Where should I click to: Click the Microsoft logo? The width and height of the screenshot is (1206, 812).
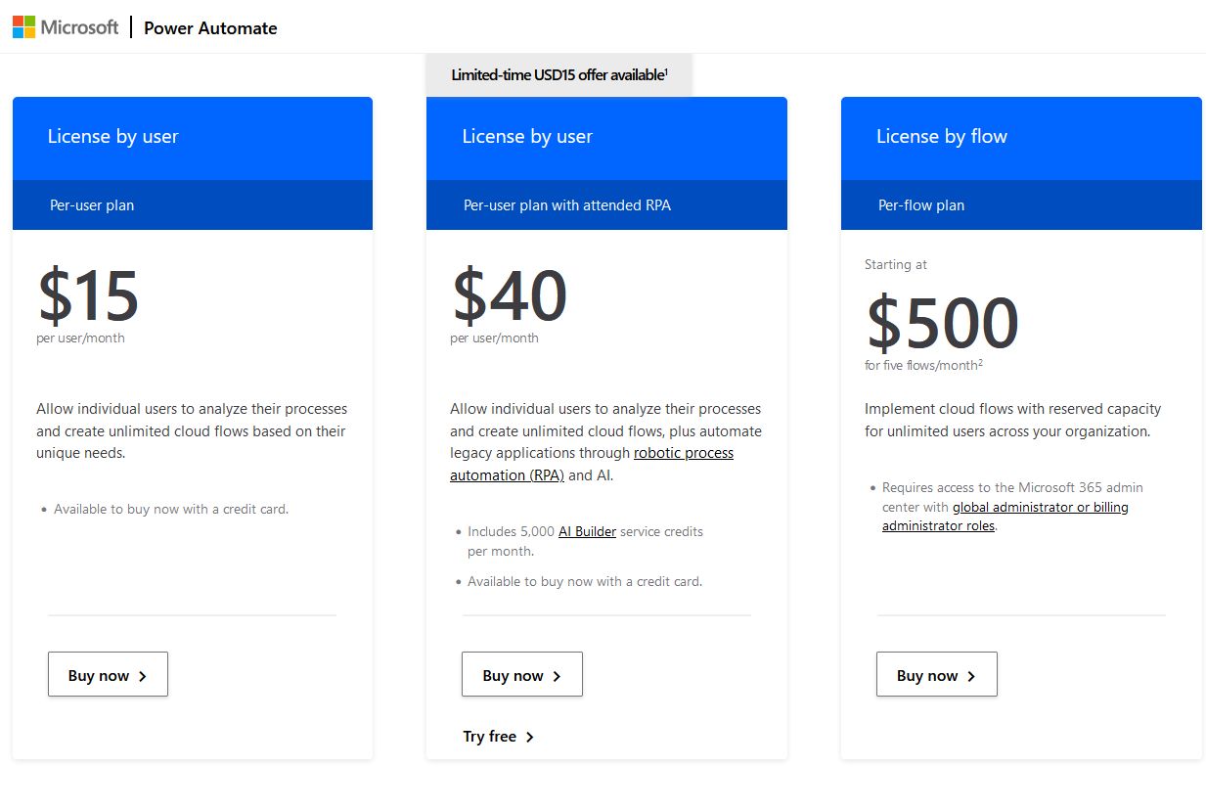[x=66, y=27]
